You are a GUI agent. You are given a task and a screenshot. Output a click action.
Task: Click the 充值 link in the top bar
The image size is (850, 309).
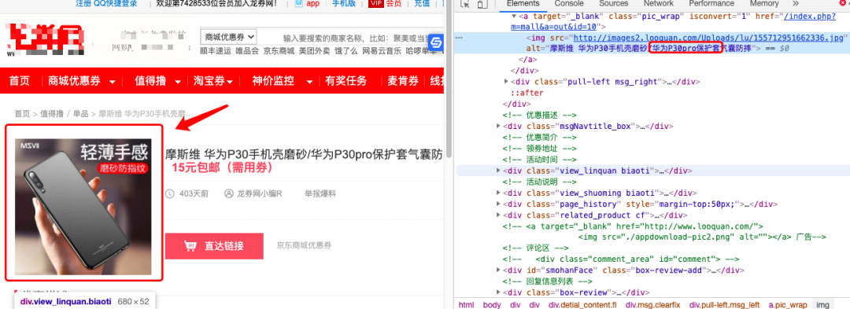pyautogui.click(x=423, y=4)
